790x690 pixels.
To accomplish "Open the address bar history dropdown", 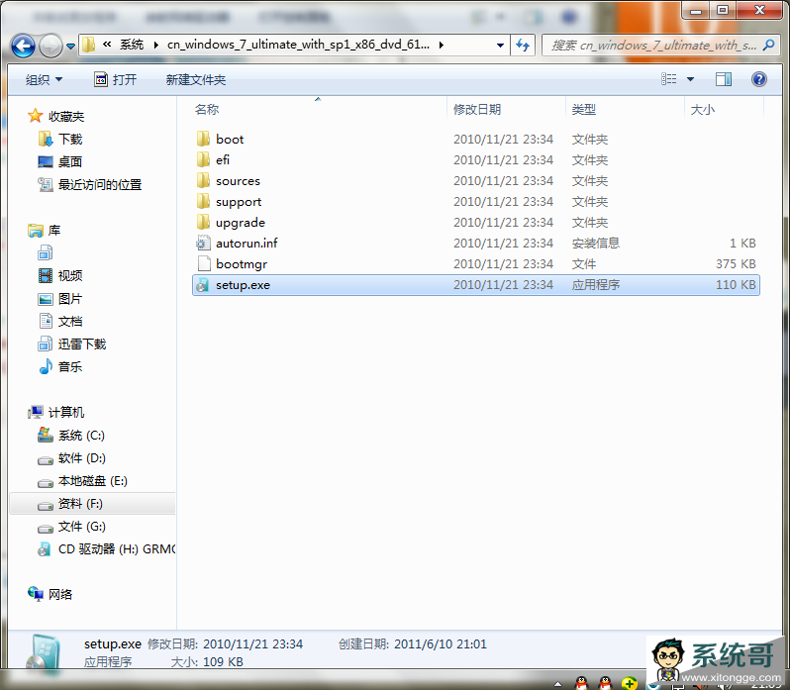I will [500, 46].
